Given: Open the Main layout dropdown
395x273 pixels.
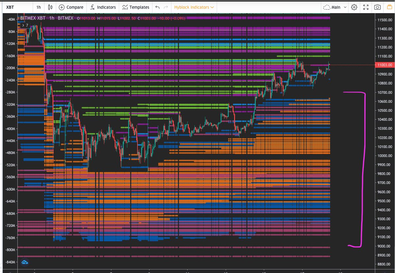Looking at the screenshot, I should coord(335,7).
